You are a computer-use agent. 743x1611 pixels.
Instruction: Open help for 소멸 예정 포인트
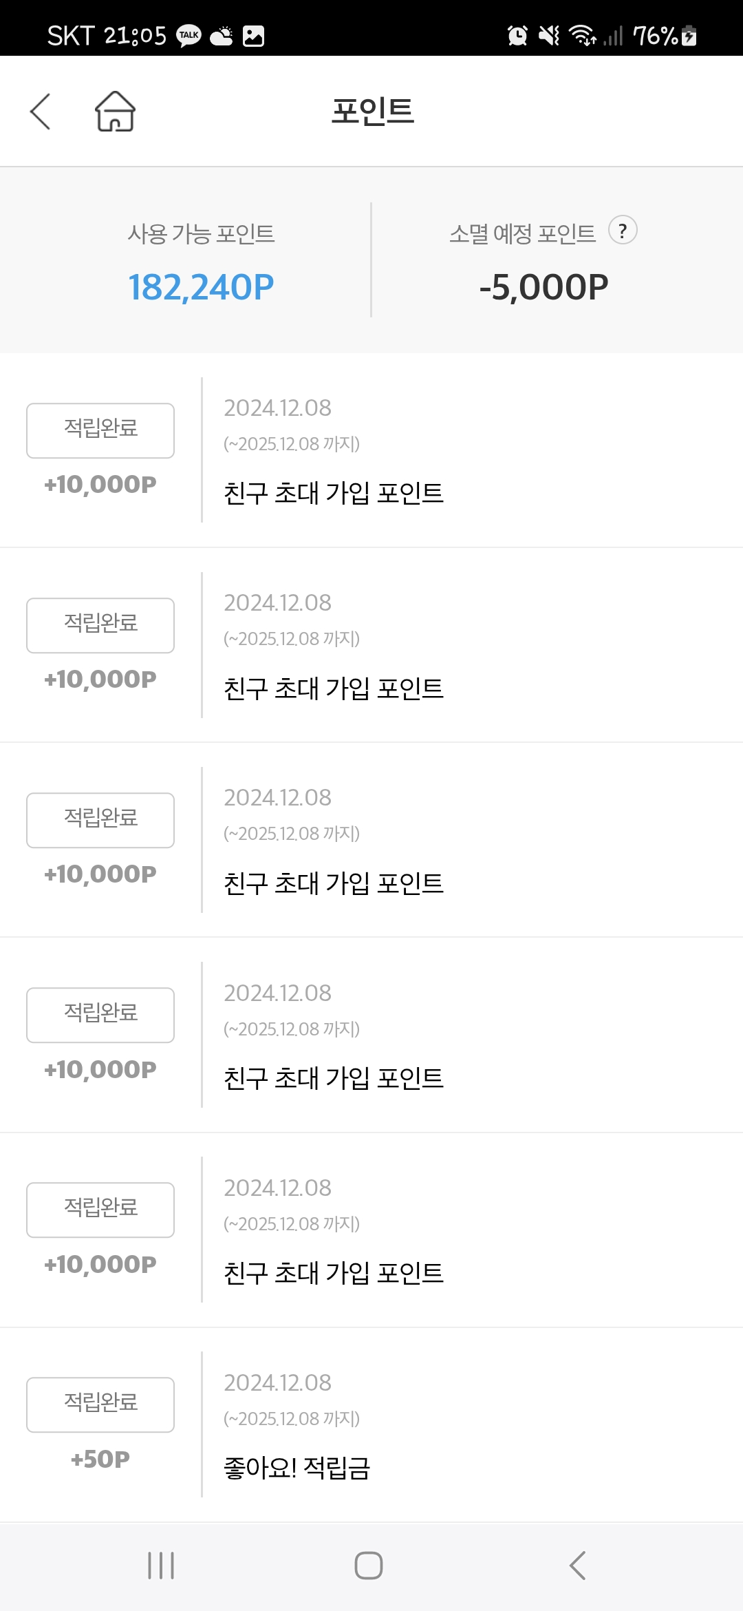tap(623, 231)
